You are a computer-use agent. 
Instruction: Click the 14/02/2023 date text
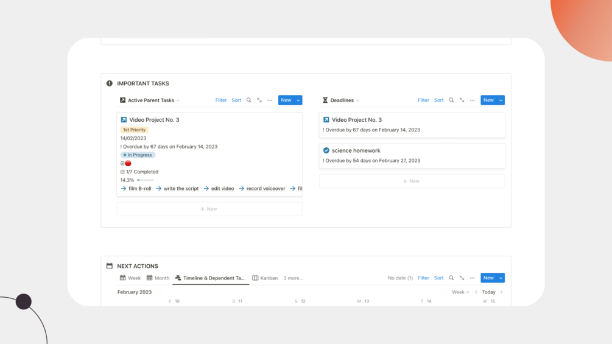(133, 138)
